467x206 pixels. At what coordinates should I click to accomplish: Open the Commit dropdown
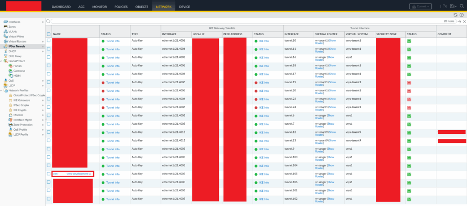pos(420,6)
